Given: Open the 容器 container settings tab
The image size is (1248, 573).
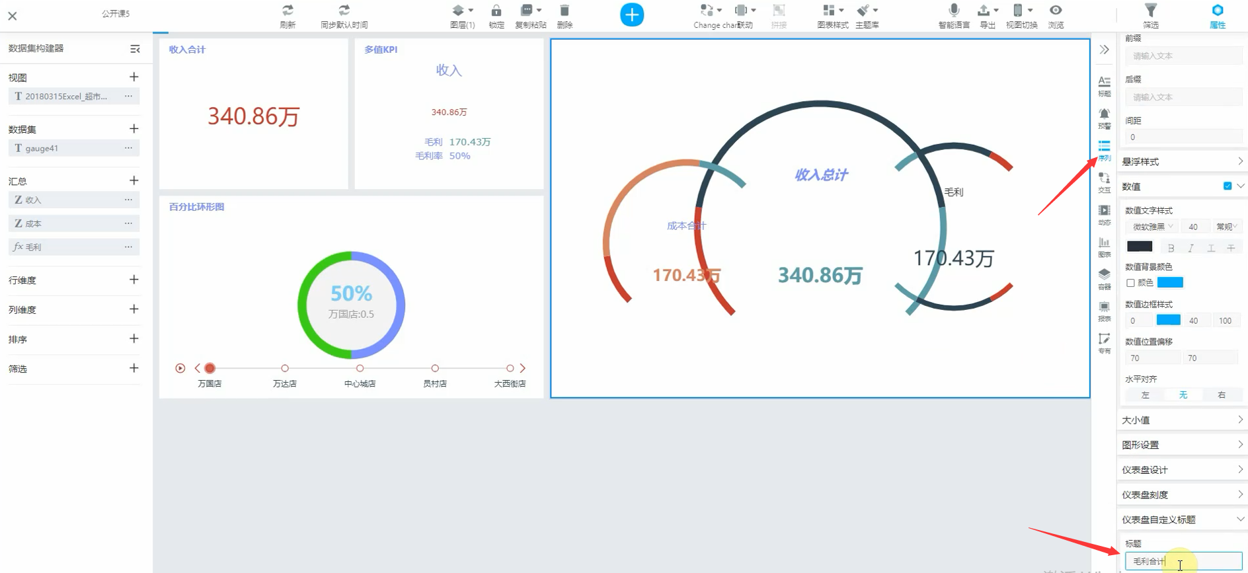Looking at the screenshot, I should pos(1105,279).
